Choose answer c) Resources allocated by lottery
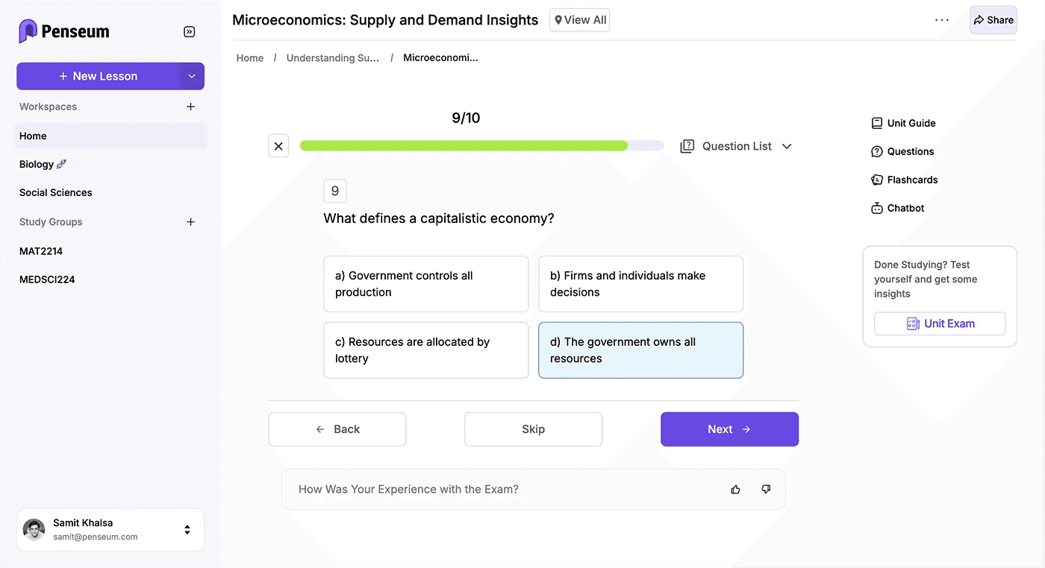 pyautogui.click(x=425, y=350)
